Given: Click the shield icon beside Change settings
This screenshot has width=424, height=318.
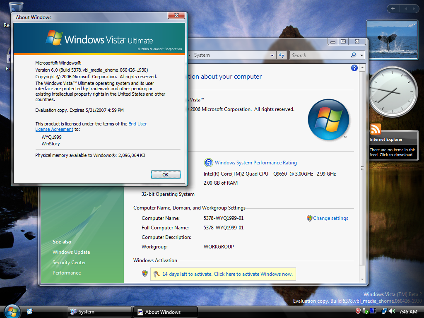Looking at the screenshot, I should point(309,218).
